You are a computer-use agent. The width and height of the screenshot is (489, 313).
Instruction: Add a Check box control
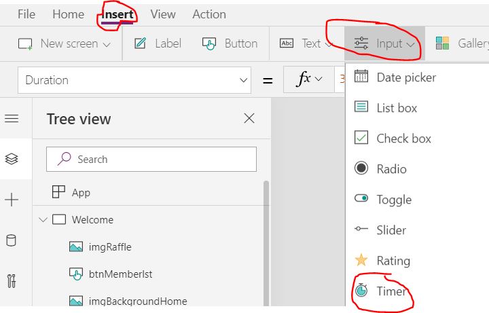tap(403, 139)
